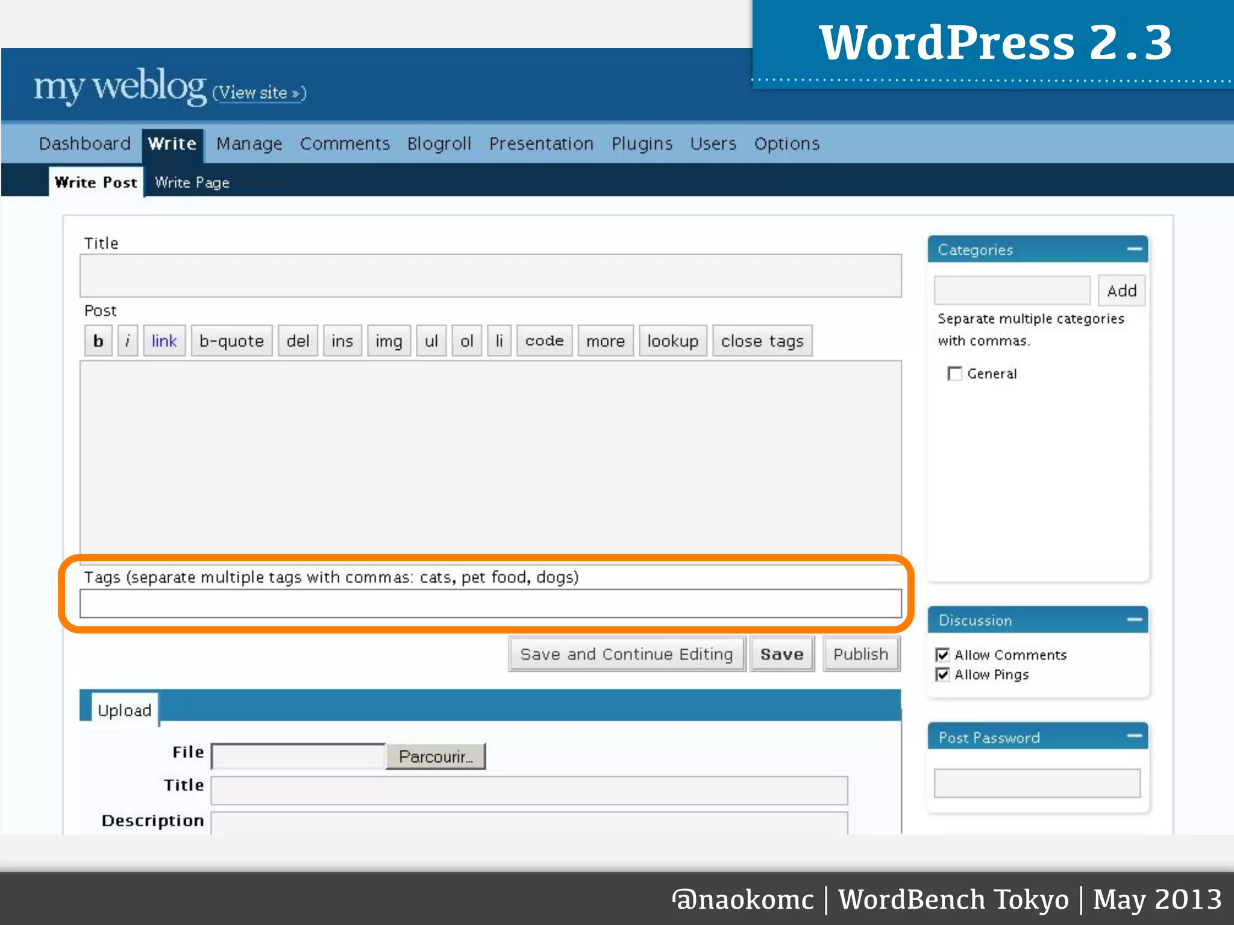The height and width of the screenshot is (925, 1234).
Task: Click the Parcourir file browse button
Action: [x=435, y=756]
